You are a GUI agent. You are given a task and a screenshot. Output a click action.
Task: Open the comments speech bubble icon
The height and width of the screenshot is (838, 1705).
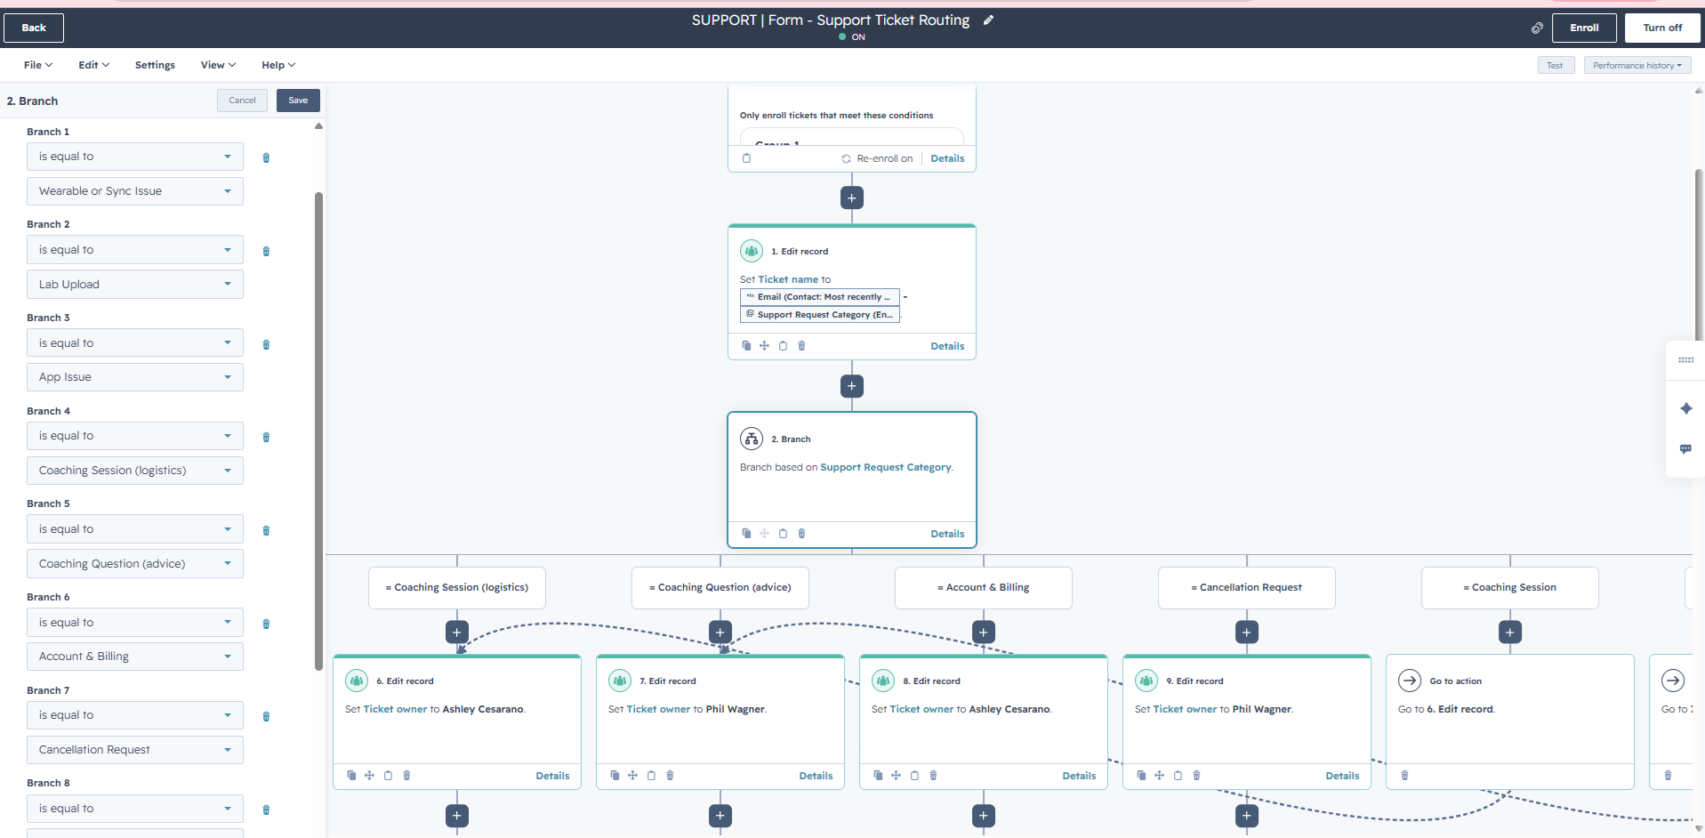pyautogui.click(x=1685, y=449)
